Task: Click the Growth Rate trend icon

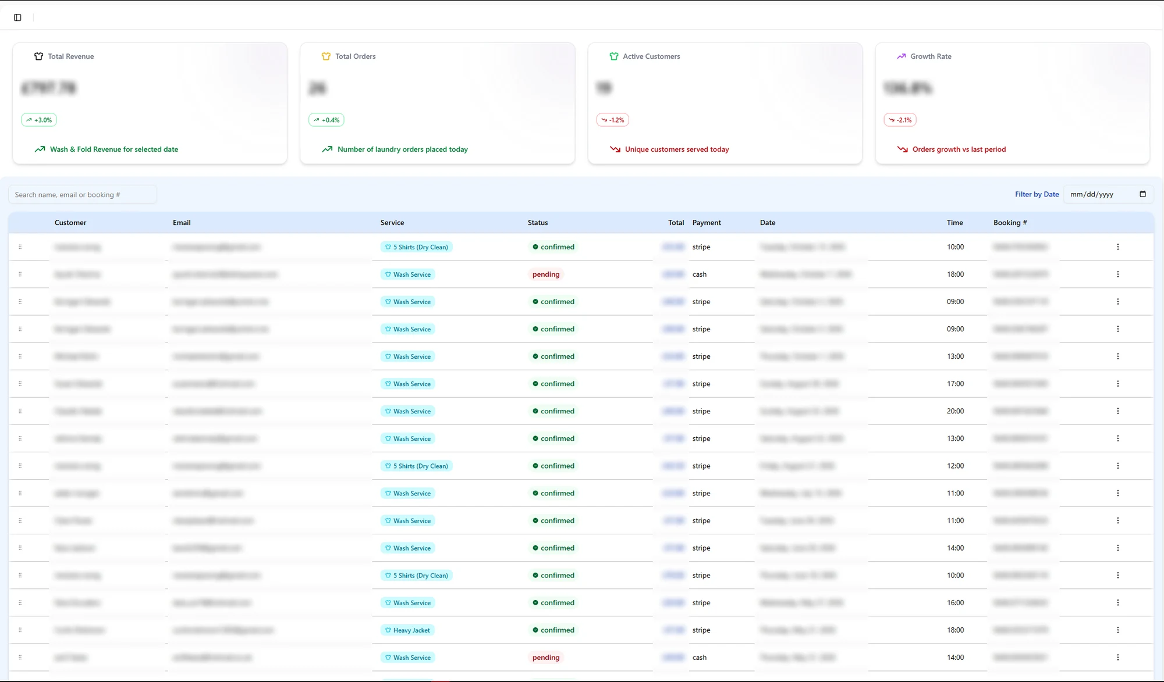Action: point(902,56)
